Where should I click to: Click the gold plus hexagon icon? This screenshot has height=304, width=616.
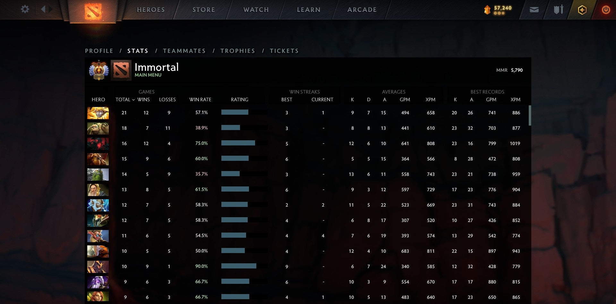click(582, 10)
